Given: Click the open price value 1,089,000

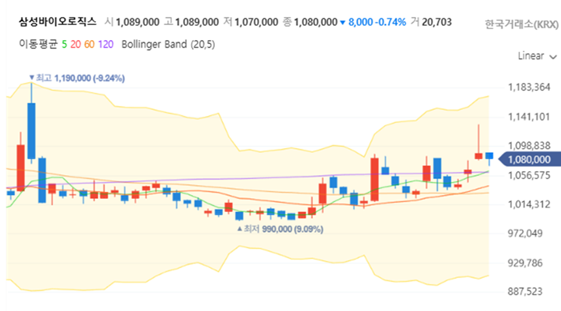Looking at the screenshot, I should click(x=137, y=22).
